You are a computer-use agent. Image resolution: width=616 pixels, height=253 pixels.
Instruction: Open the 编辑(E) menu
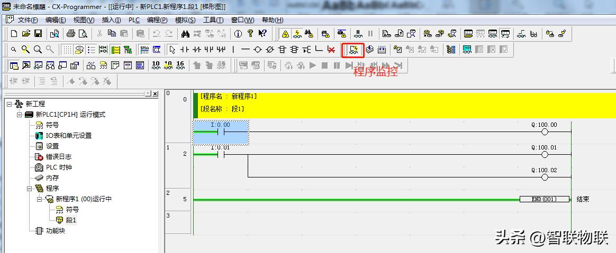[56, 20]
